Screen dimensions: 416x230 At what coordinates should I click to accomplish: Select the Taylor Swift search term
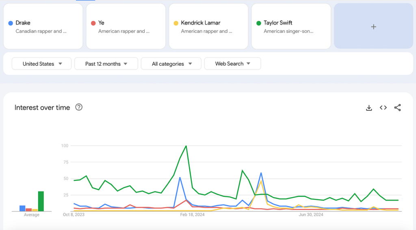click(291, 26)
